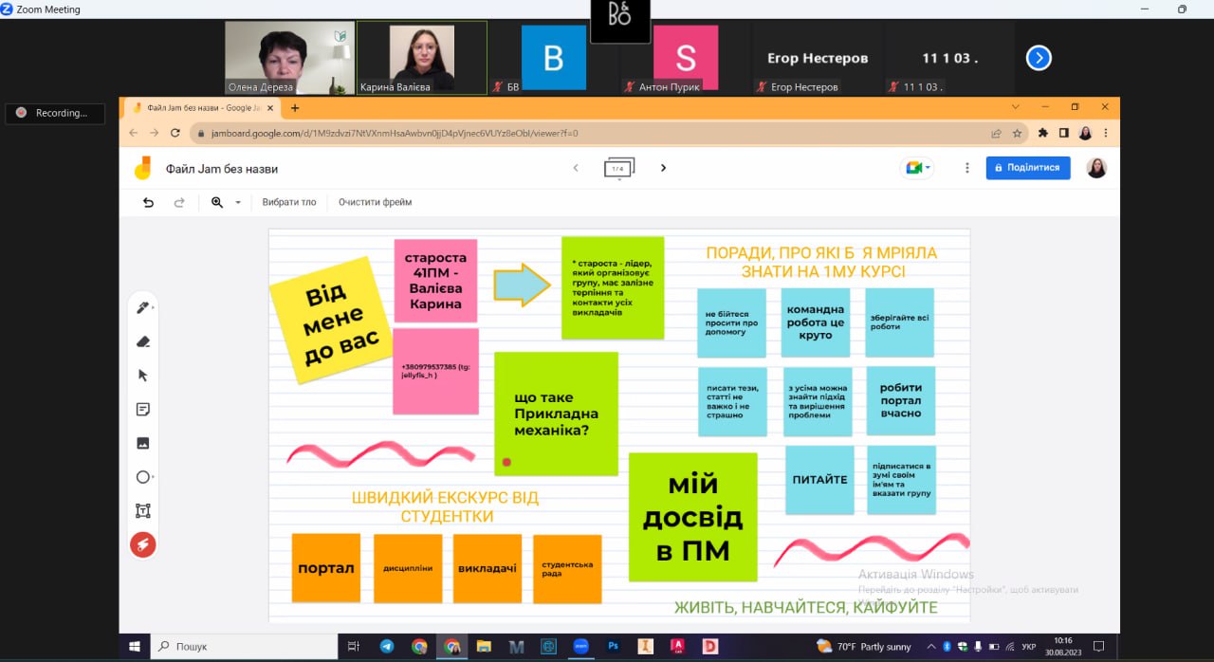Toggle the browser side panel icon
Image resolution: width=1214 pixels, height=662 pixels.
pos(1064,134)
